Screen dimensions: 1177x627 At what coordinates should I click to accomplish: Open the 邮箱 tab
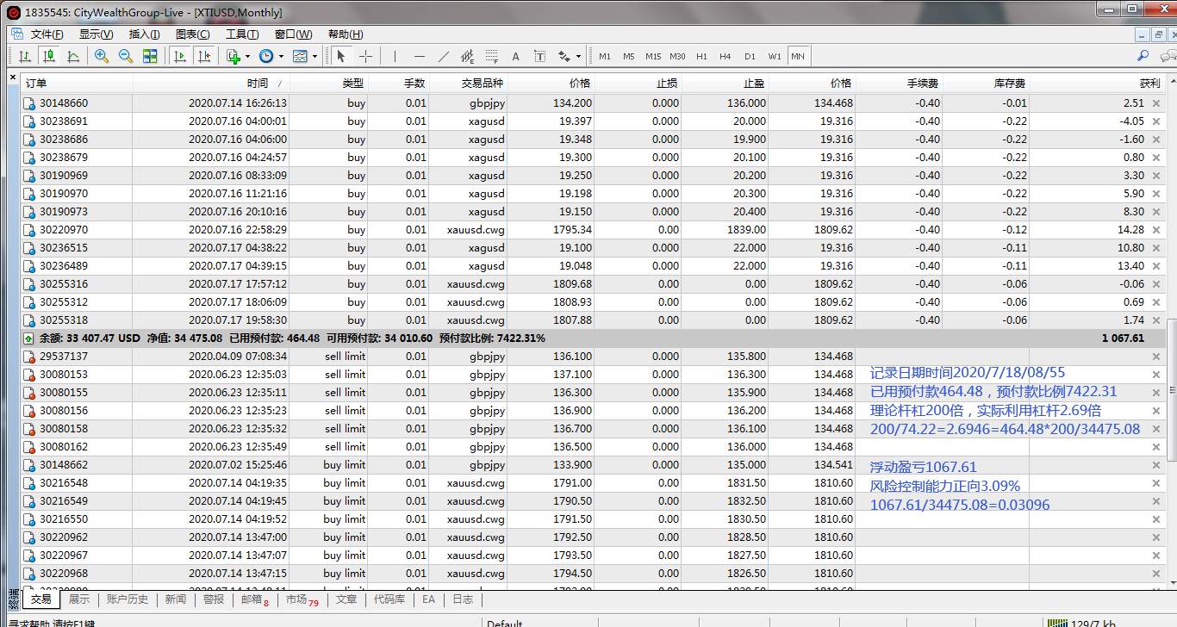(x=254, y=599)
